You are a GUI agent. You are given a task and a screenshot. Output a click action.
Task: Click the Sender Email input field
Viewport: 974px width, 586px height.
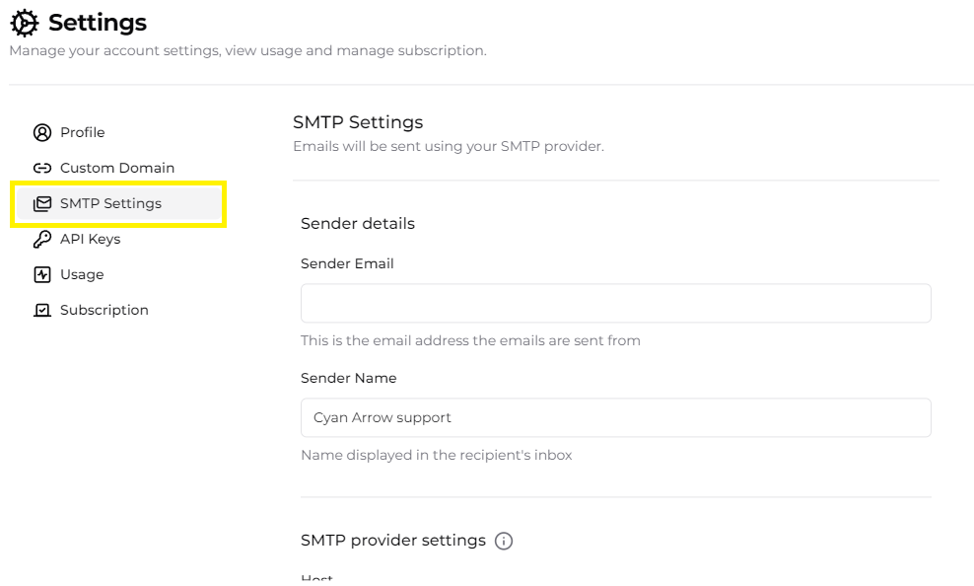[615, 303]
